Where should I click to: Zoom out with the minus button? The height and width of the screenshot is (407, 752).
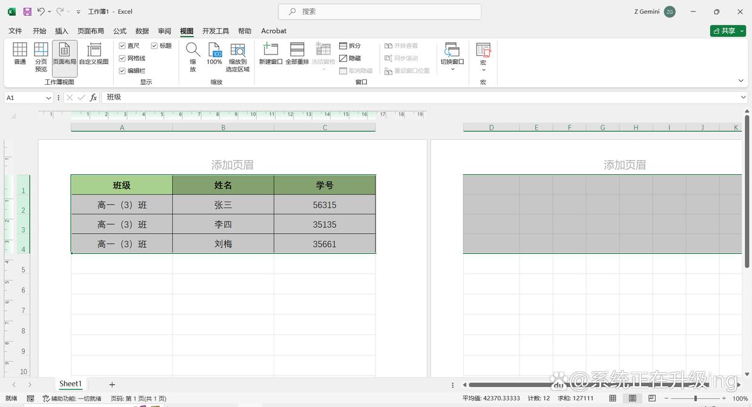[x=667, y=399]
